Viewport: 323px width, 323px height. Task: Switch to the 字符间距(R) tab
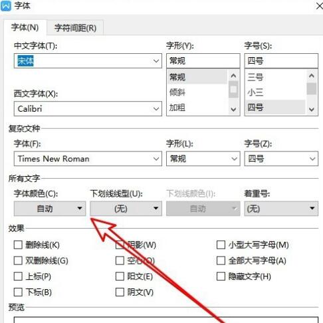75,28
